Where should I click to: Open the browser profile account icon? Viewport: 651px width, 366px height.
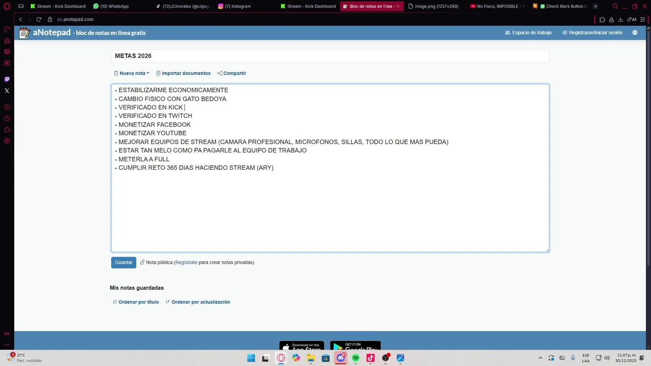611,19
